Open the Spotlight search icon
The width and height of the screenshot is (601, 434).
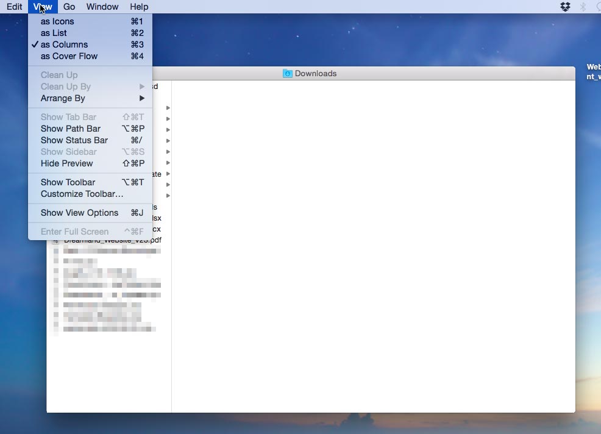[x=597, y=7]
